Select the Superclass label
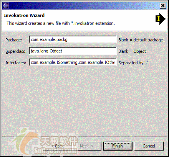 16,51
